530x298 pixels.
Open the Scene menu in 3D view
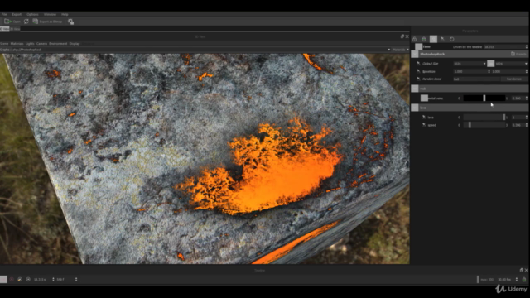point(4,44)
